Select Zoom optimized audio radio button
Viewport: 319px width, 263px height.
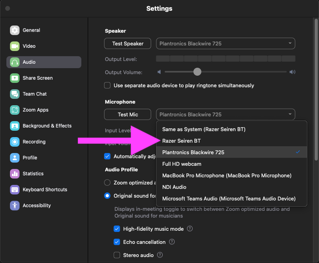click(107, 183)
